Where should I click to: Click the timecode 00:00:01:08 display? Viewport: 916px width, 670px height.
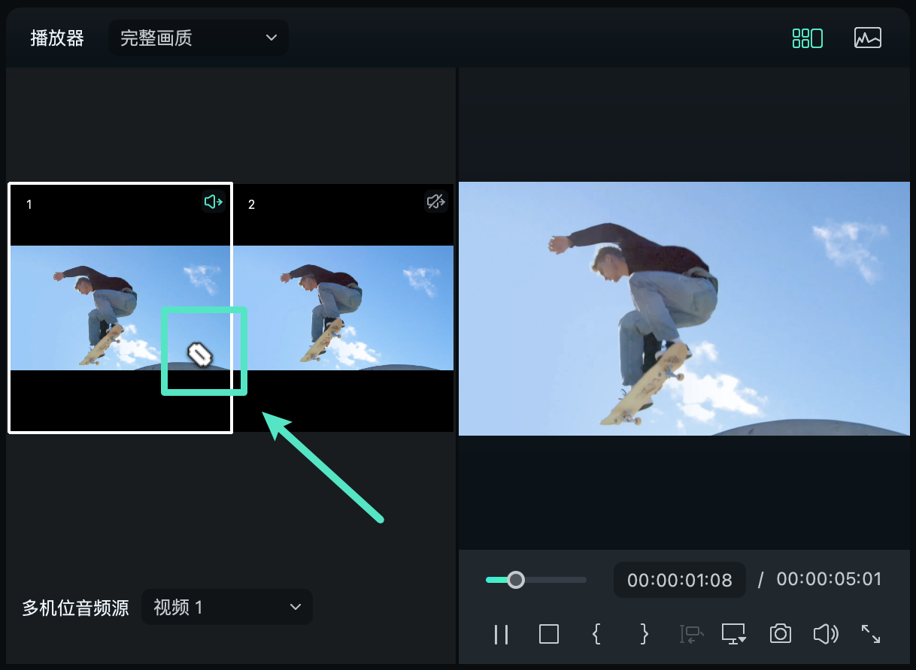tap(679, 579)
